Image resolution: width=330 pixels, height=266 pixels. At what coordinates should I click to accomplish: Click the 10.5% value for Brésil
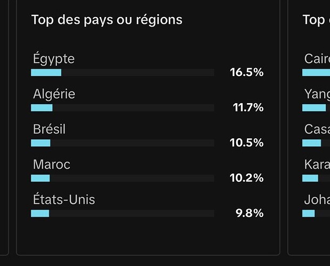246,143
